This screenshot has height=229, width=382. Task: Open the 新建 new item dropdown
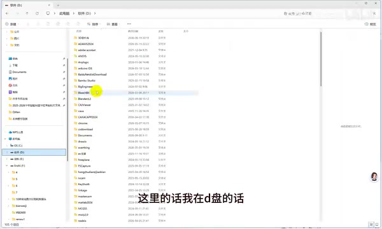click(x=11, y=24)
